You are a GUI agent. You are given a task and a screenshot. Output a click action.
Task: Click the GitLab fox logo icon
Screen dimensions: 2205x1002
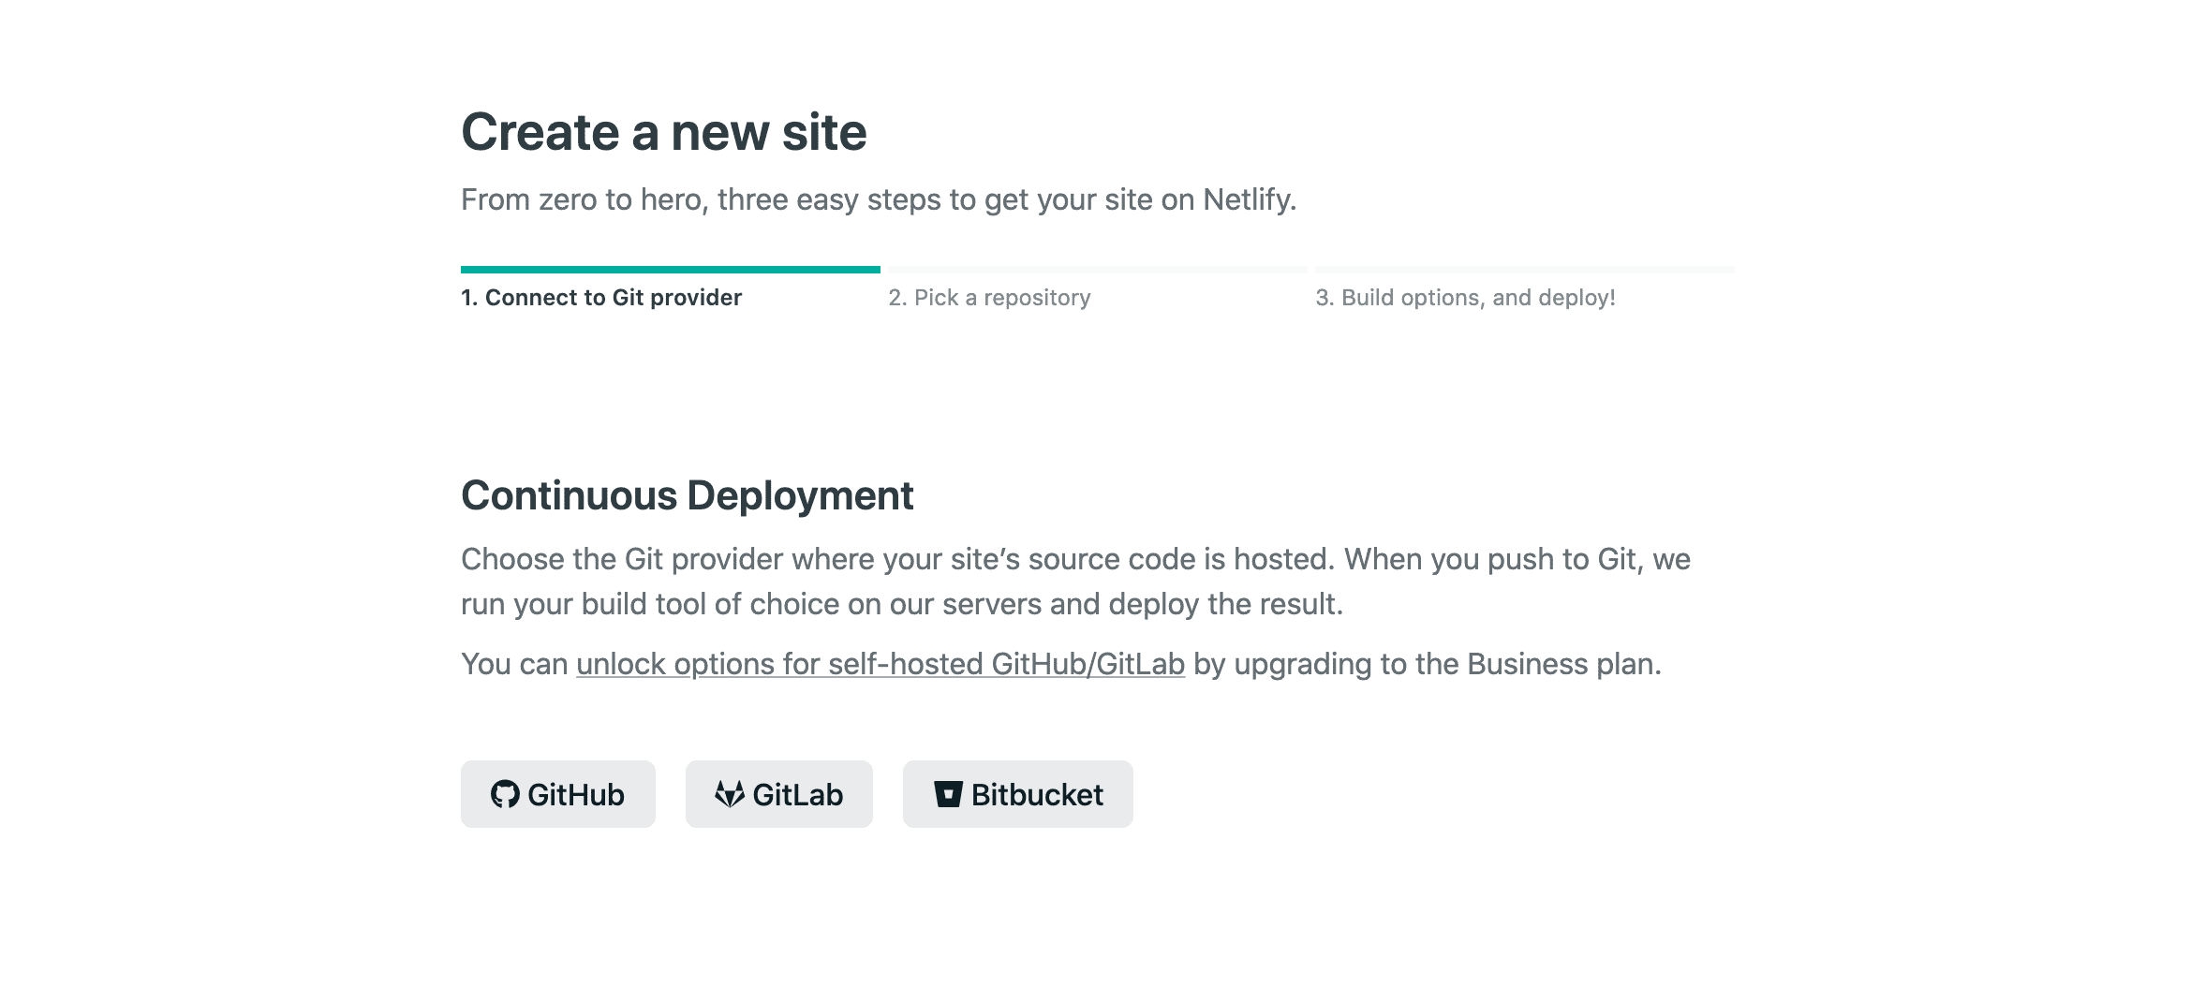(x=730, y=794)
